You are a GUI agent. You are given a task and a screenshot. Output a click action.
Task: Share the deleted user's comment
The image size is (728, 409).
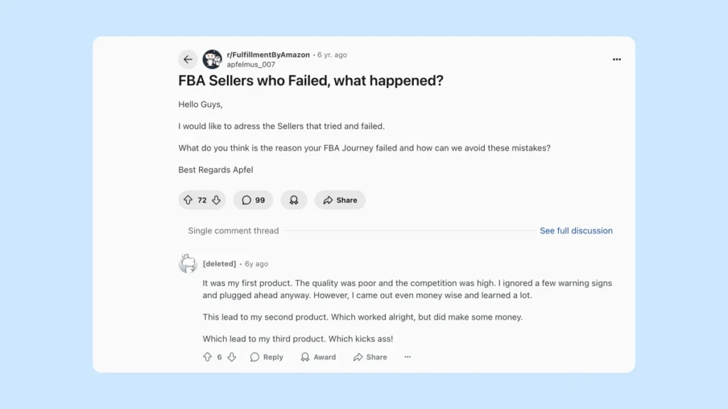tap(370, 357)
